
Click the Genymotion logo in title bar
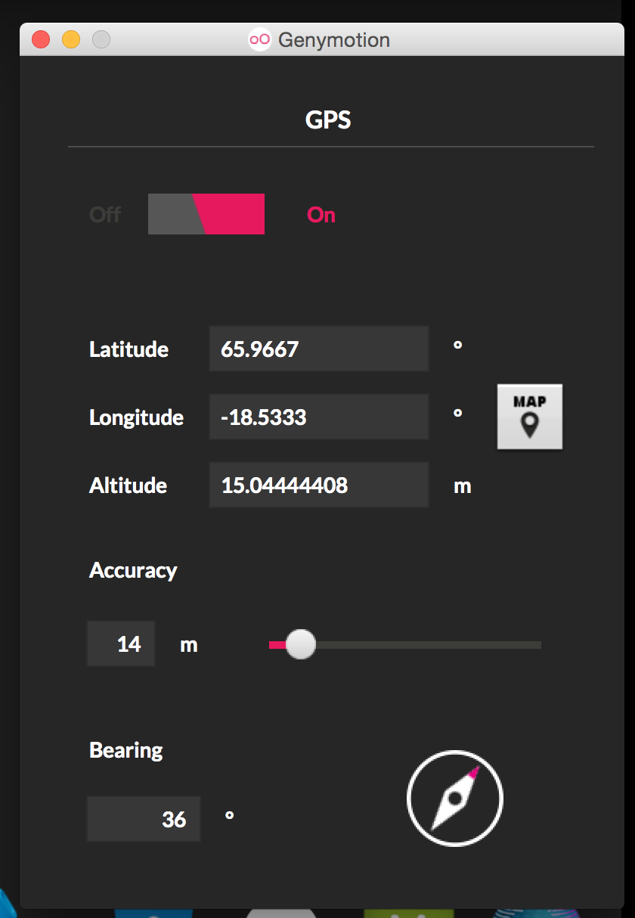[x=259, y=39]
